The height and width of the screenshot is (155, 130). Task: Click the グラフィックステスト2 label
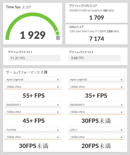click(81, 52)
